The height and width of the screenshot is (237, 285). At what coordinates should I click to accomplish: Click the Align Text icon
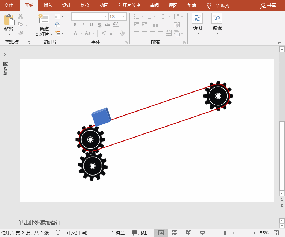[177, 25]
